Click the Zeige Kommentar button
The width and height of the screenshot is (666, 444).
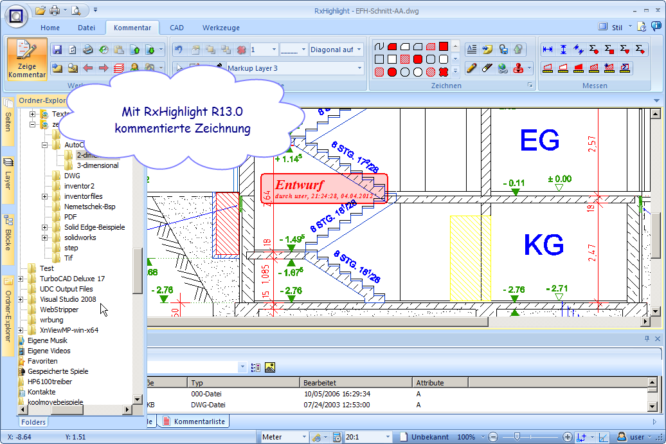[x=27, y=59]
